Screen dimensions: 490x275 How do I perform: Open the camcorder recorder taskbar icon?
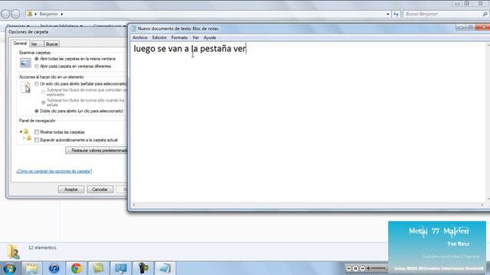click(143, 268)
